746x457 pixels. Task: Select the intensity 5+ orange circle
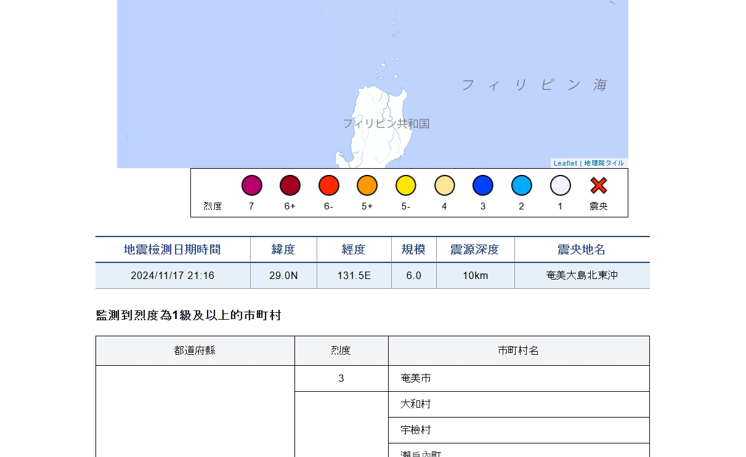coord(367,185)
